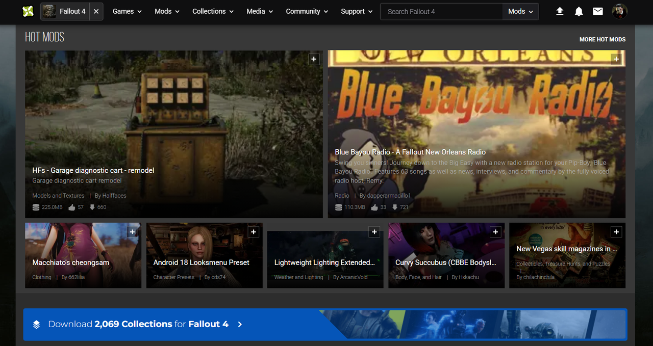Open Character Presets category link
Image resolution: width=653 pixels, height=346 pixels.
(x=174, y=277)
